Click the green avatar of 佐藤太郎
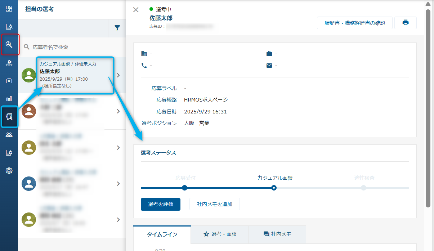The image size is (434, 251). point(29,75)
